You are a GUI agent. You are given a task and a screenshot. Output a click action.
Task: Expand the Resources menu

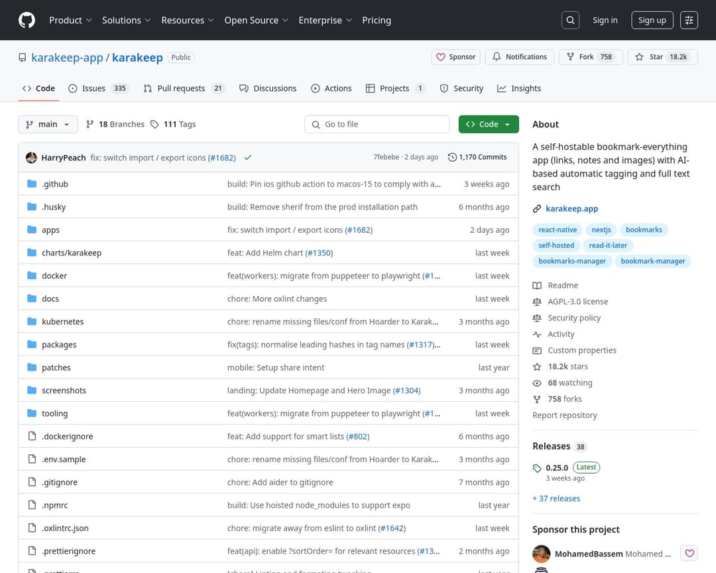click(187, 20)
